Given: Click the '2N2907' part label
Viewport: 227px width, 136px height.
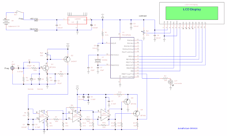Looking at the screenshot, I should (74, 61).
